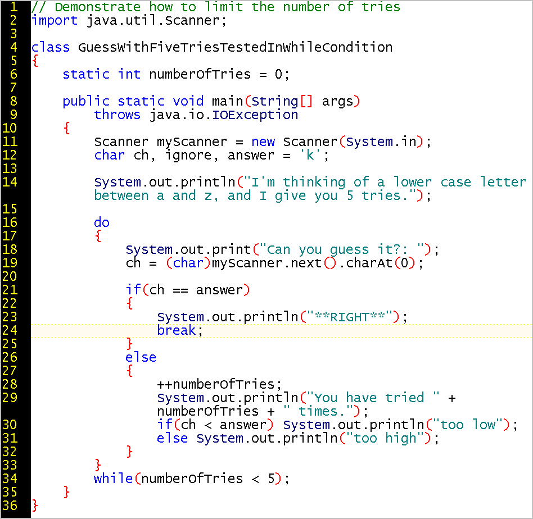Click 'System.in' on line 11

pyautogui.click(x=381, y=142)
